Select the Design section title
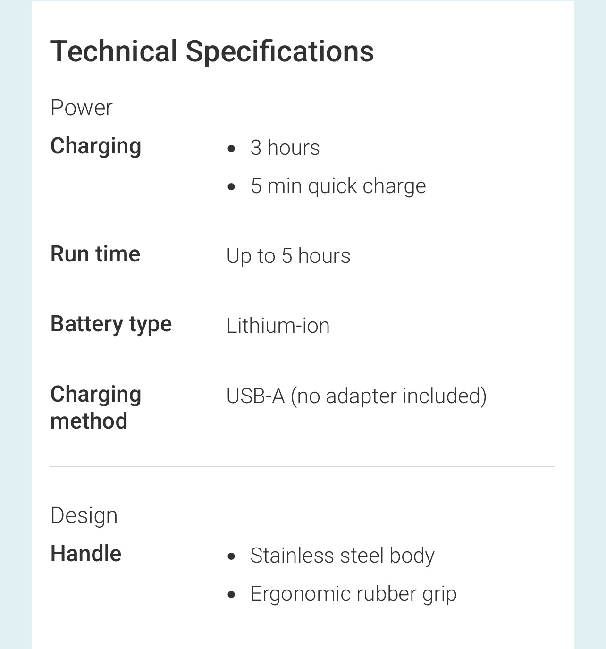The width and height of the screenshot is (606, 649). coord(84,515)
